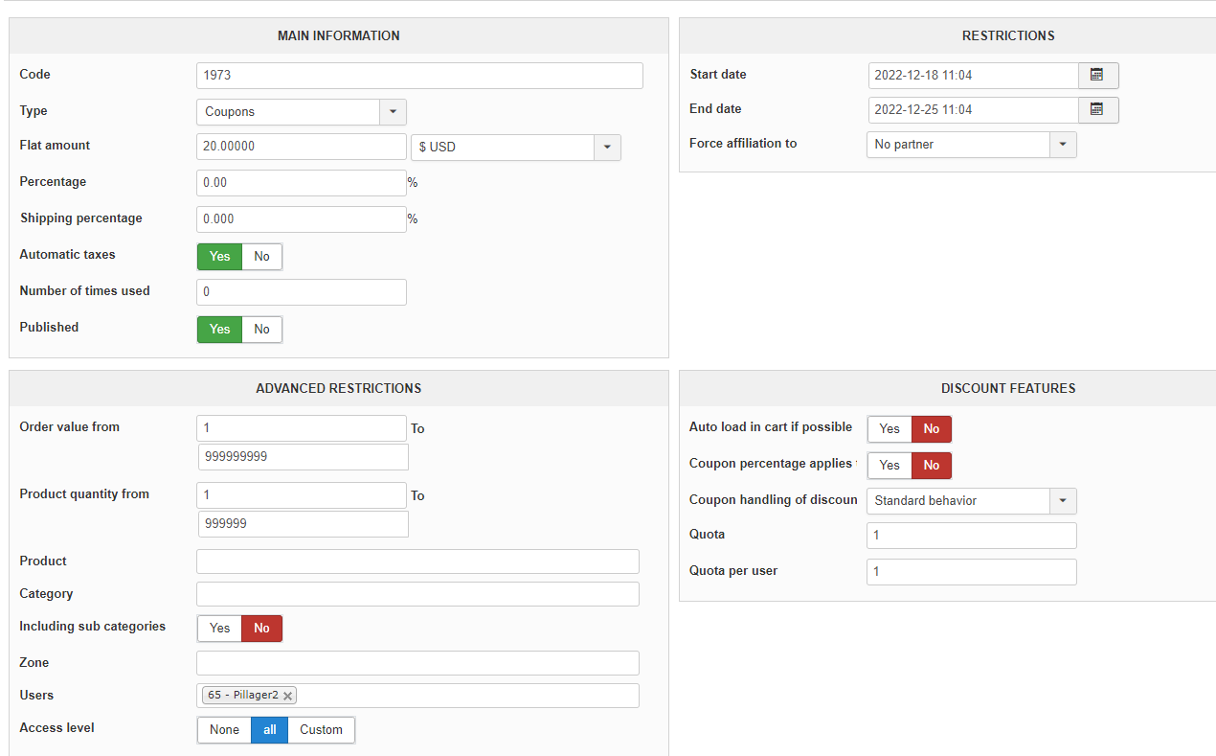The height and width of the screenshot is (756, 1216).
Task: Open the Force affiliation No partner dropdown
Action: click(x=972, y=145)
